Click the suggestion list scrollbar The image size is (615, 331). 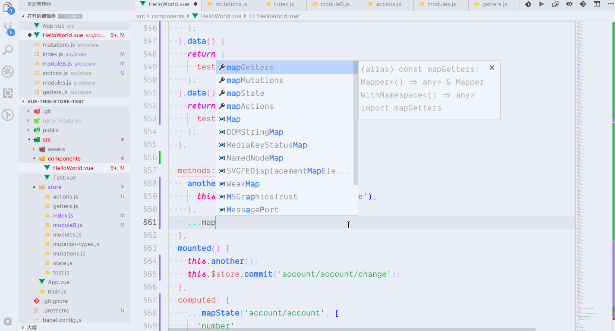[356, 123]
